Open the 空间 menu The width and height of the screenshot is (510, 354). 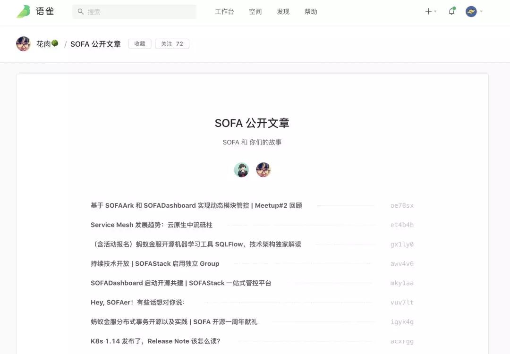255,12
